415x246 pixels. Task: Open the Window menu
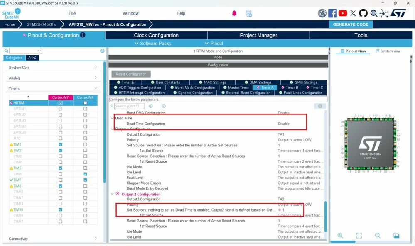pyautogui.click(x=130, y=13)
